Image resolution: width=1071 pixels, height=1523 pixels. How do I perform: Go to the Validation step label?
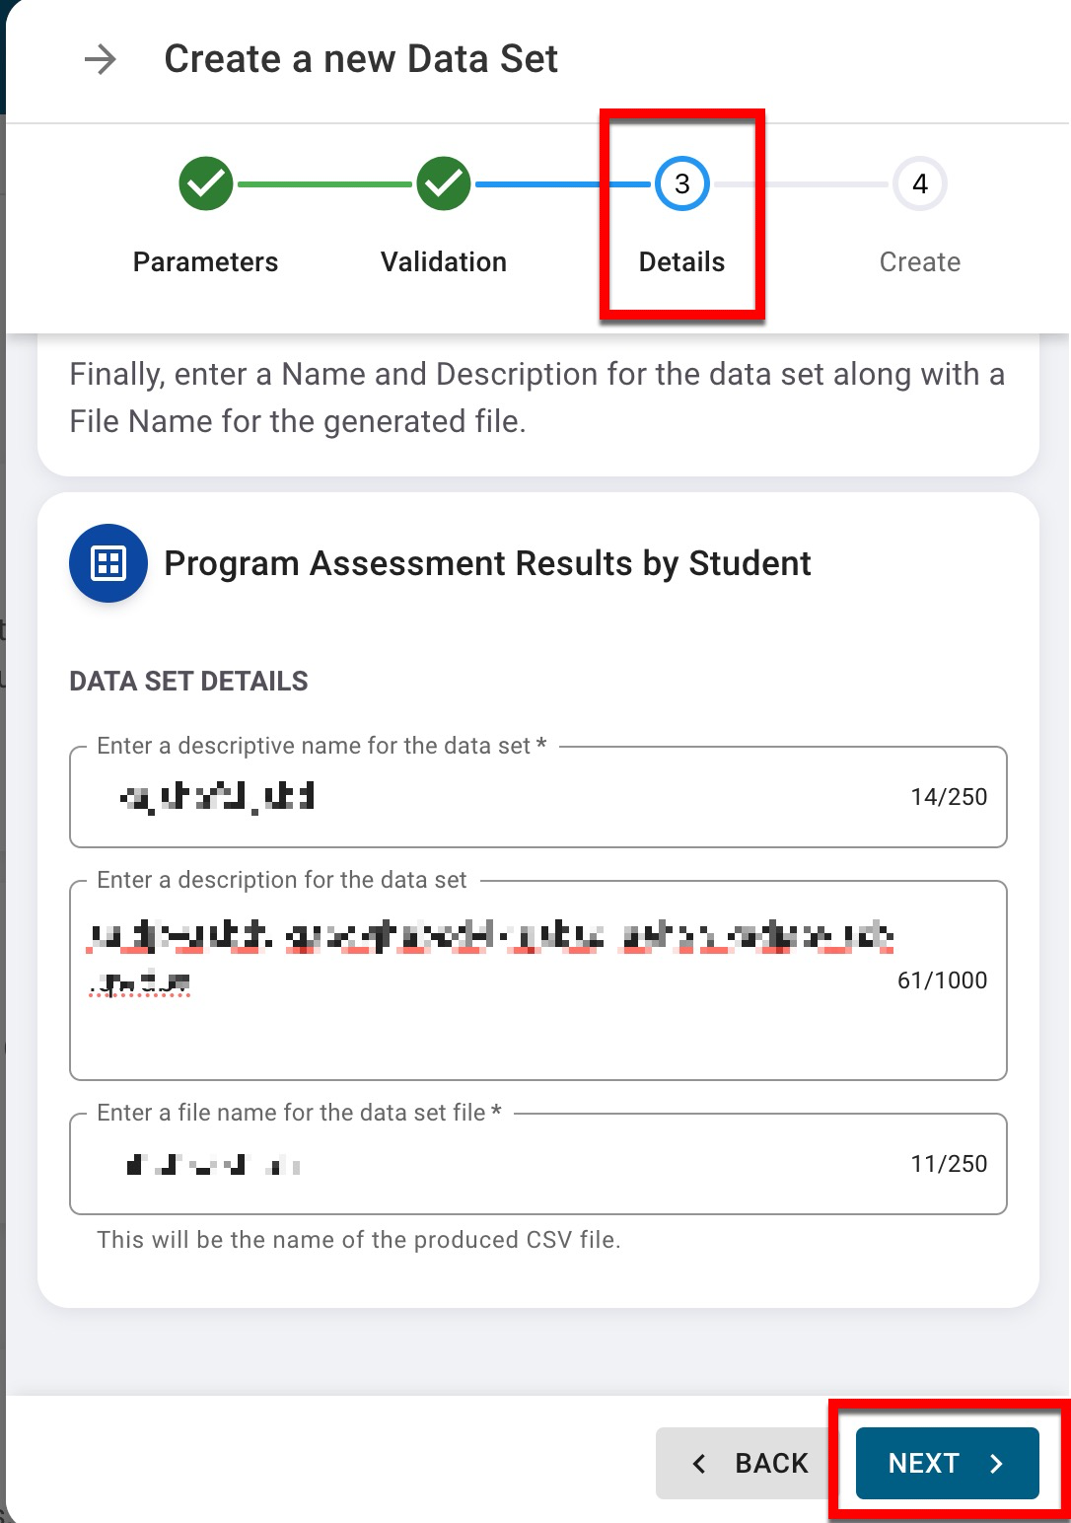tap(444, 262)
